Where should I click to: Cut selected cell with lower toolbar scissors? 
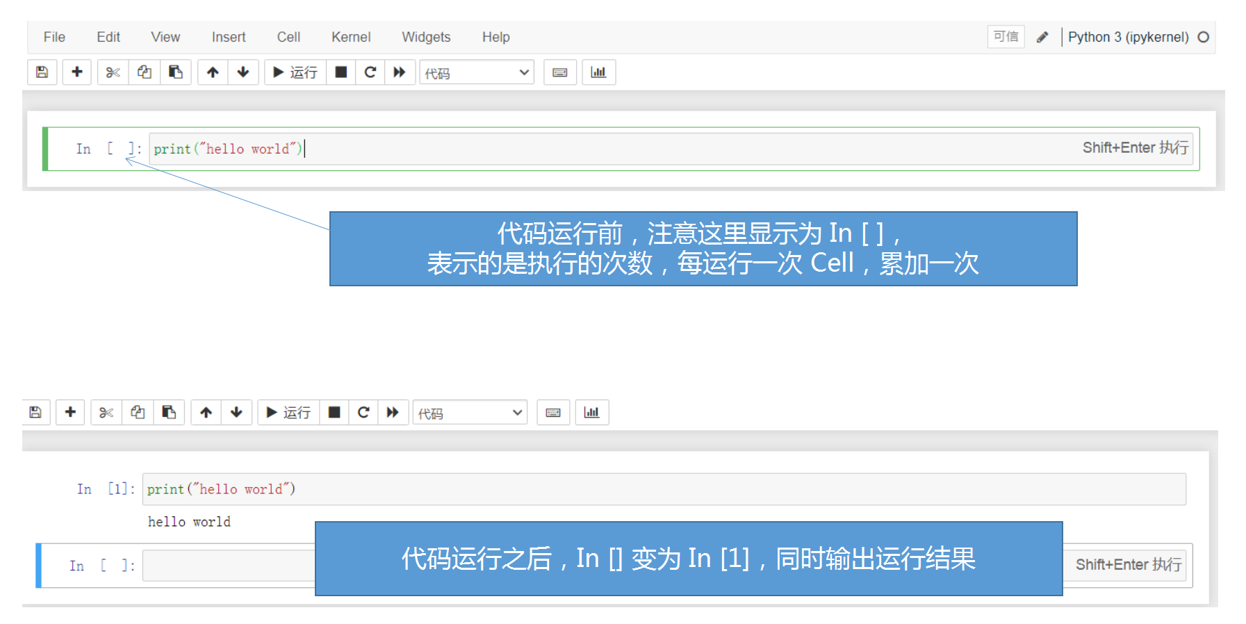pos(106,413)
